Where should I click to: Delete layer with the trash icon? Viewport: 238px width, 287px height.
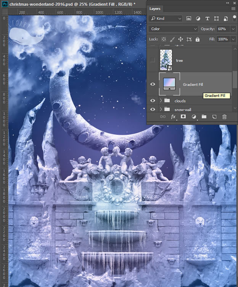[x=225, y=117]
